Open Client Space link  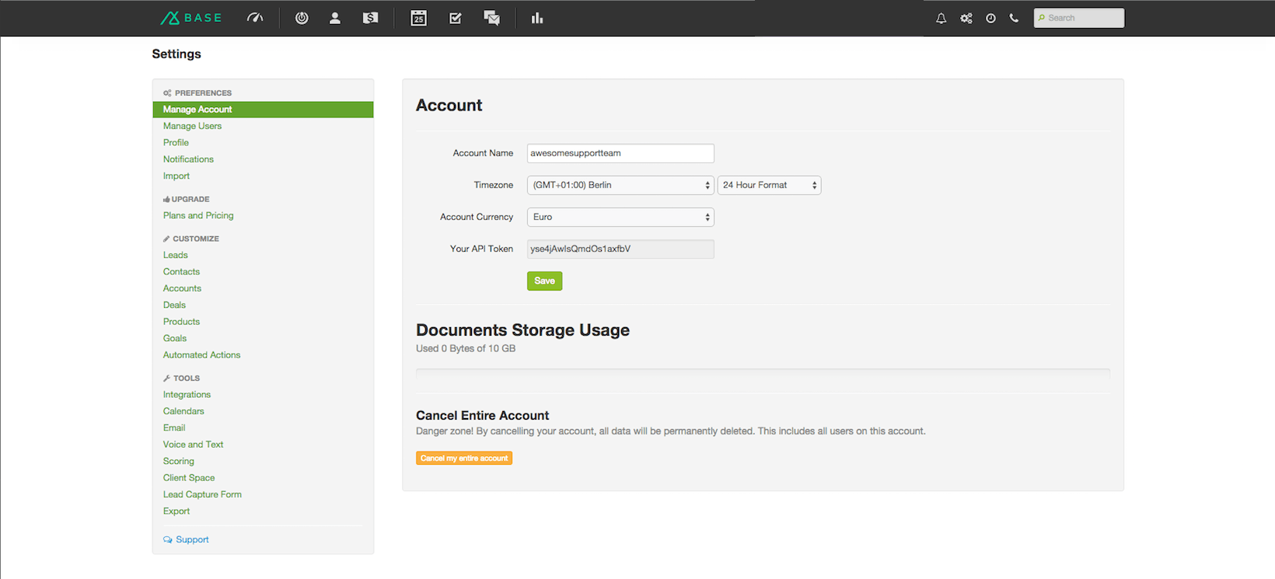(x=189, y=478)
